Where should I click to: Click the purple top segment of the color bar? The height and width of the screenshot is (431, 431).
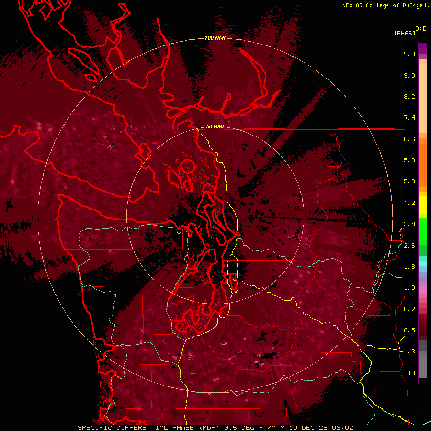pos(423,48)
